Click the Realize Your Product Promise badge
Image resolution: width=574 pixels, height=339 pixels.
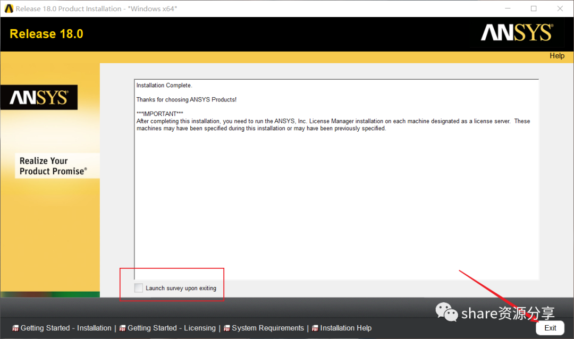pyautogui.click(x=56, y=165)
